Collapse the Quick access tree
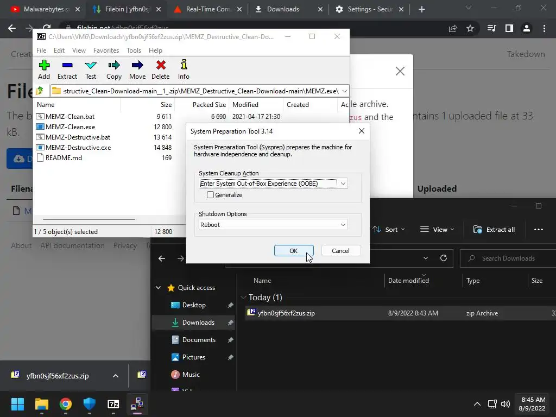This screenshot has height=417, width=556. (x=158, y=288)
